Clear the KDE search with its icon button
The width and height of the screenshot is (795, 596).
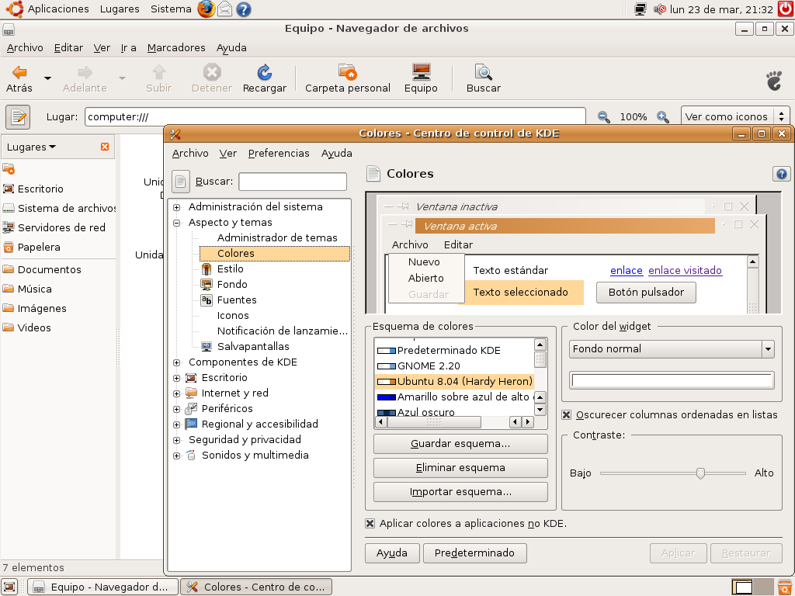(x=180, y=182)
